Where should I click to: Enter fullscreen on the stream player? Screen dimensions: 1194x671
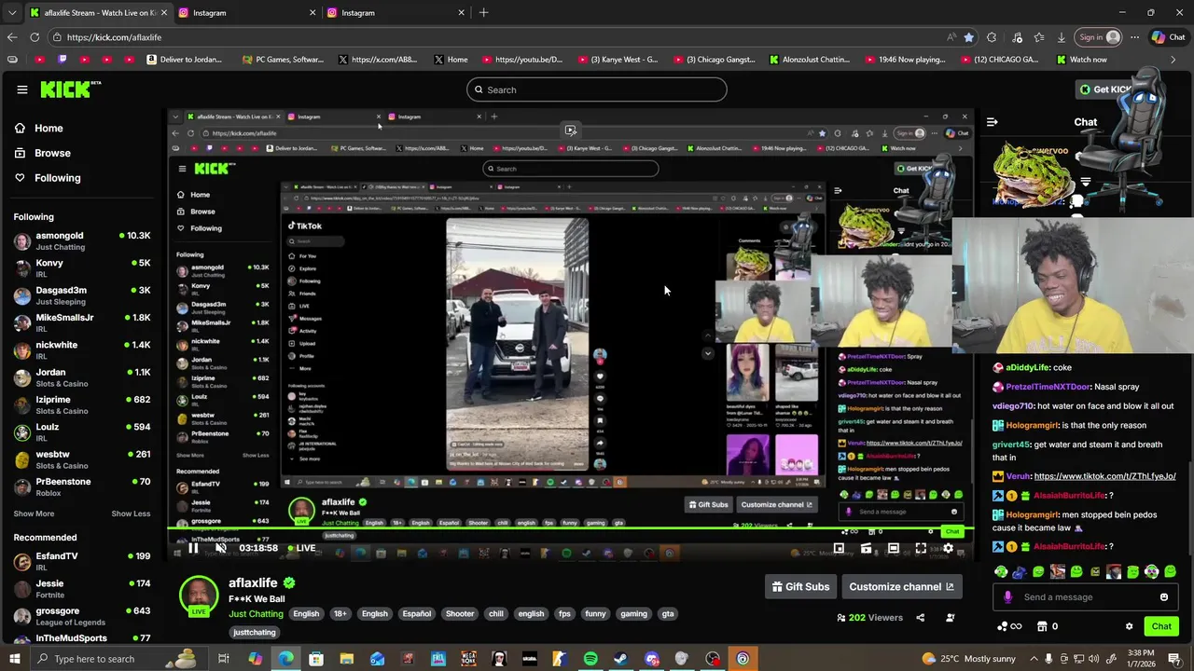point(921,548)
